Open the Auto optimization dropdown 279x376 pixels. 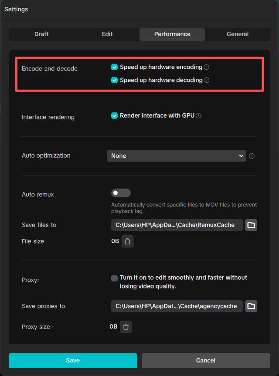tap(177, 156)
